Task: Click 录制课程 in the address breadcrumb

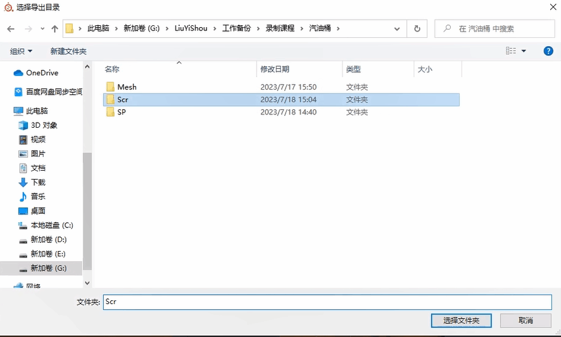Action: pyautogui.click(x=280, y=28)
